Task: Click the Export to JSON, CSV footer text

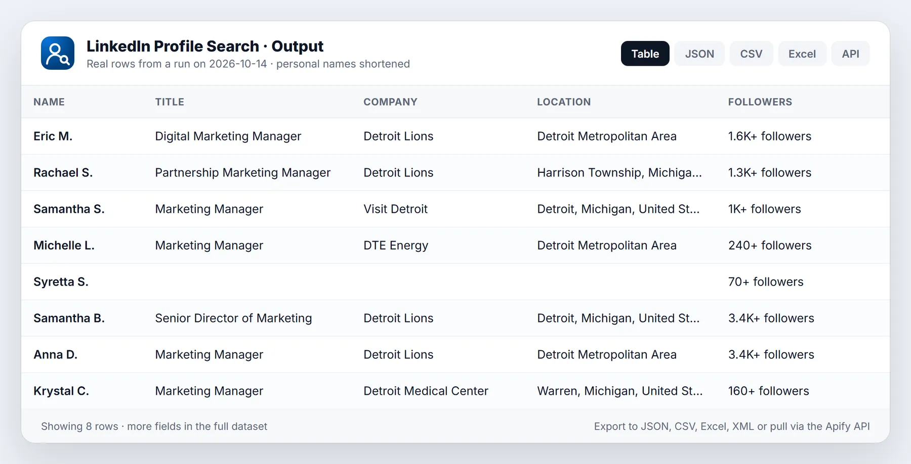Action: tap(732, 426)
